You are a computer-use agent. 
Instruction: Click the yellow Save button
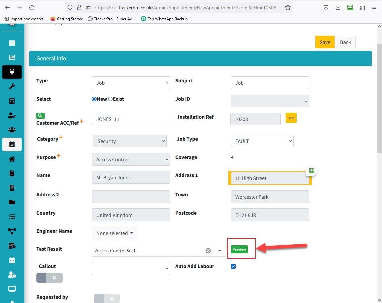coord(325,42)
